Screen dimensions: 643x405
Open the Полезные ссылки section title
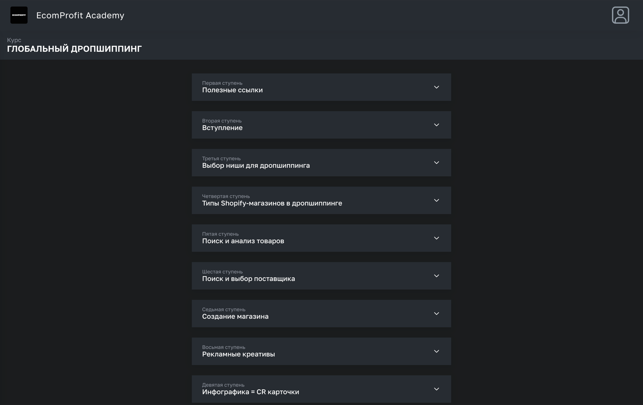click(x=232, y=90)
